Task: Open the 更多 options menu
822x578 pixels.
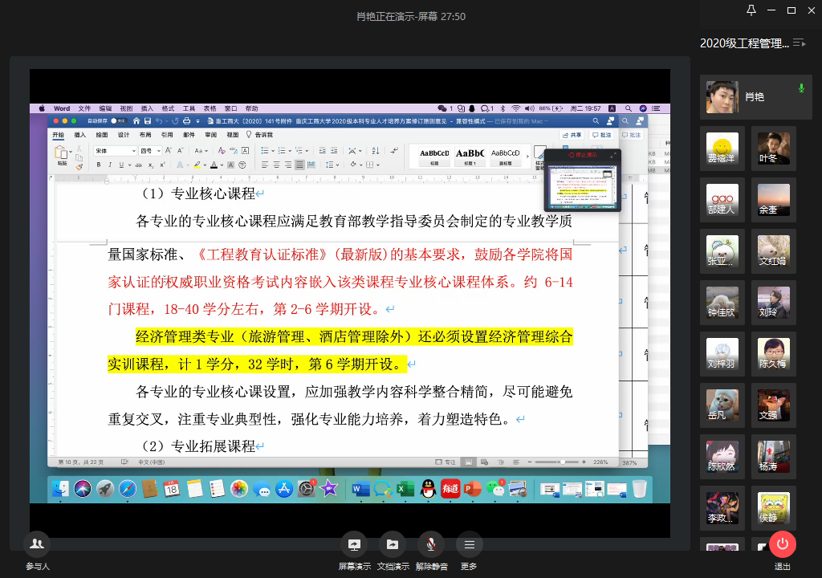Action: click(x=469, y=544)
